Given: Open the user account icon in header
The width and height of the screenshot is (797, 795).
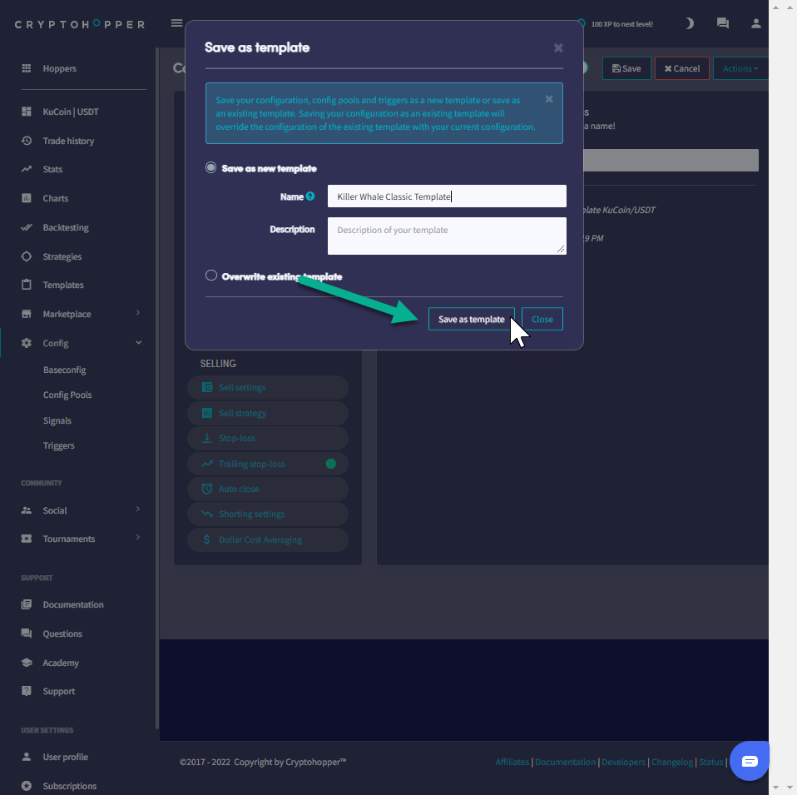Looking at the screenshot, I should (x=755, y=23).
